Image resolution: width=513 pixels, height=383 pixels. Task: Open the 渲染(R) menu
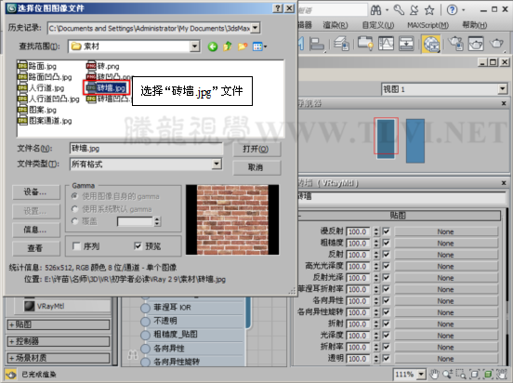pos(335,25)
